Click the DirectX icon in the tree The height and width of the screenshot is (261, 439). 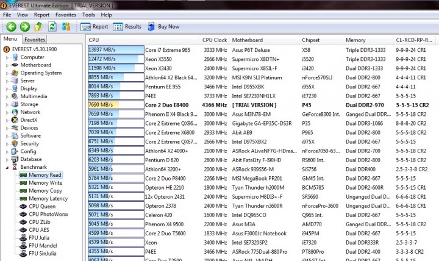tap(15, 120)
